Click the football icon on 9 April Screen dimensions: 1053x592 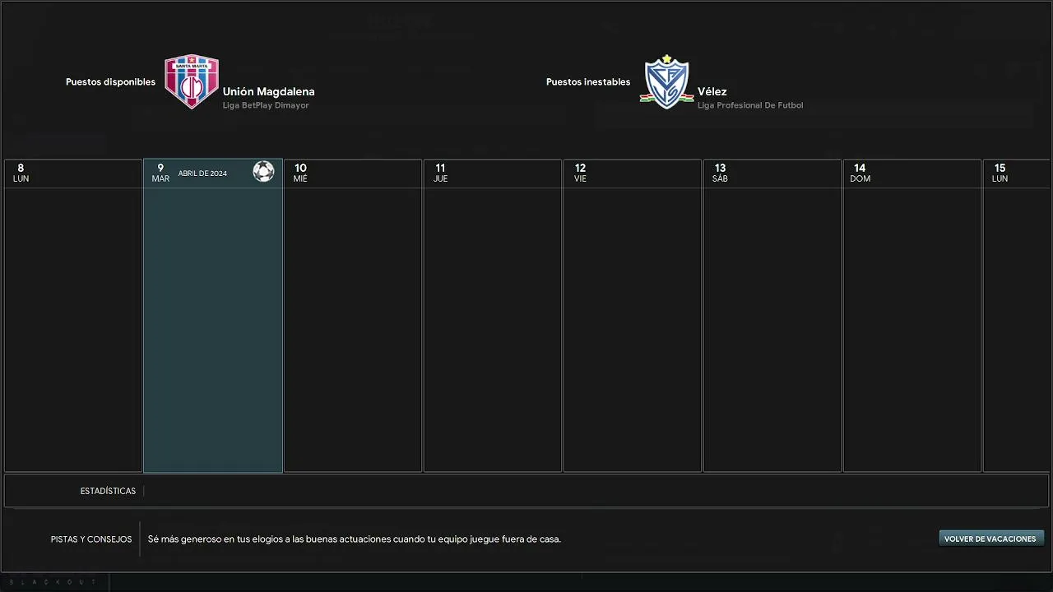tap(263, 171)
